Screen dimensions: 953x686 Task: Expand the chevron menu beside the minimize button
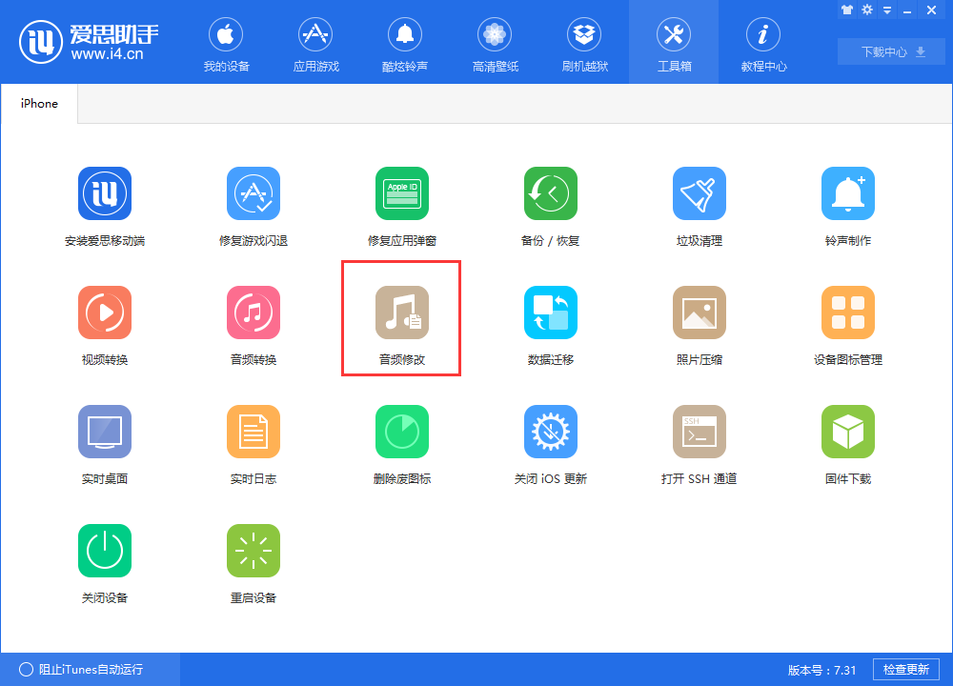(887, 10)
